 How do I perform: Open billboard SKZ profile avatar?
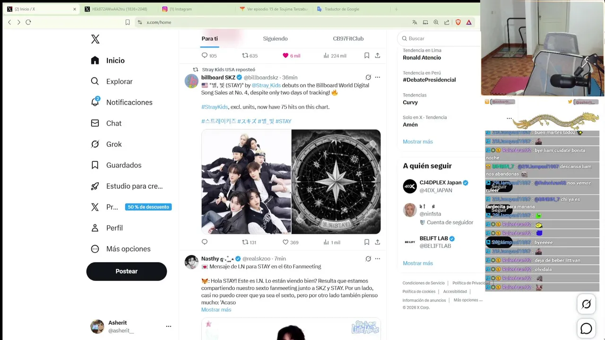[x=191, y=81]
